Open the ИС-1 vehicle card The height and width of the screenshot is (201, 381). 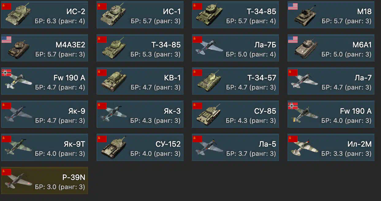point(140,15)
